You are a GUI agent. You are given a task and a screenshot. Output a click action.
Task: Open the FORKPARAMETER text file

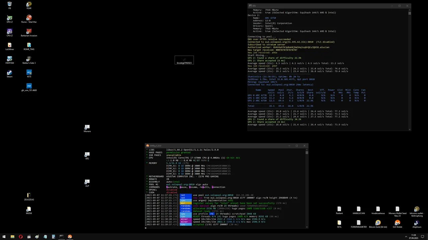[x=358, y=224]
